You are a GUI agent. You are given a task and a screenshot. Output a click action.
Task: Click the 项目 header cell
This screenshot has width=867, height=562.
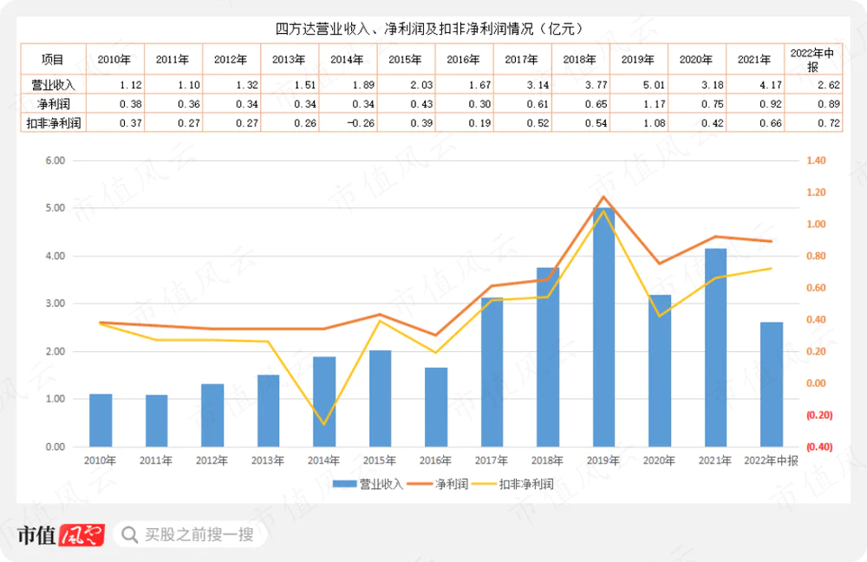tap(53, 60)
